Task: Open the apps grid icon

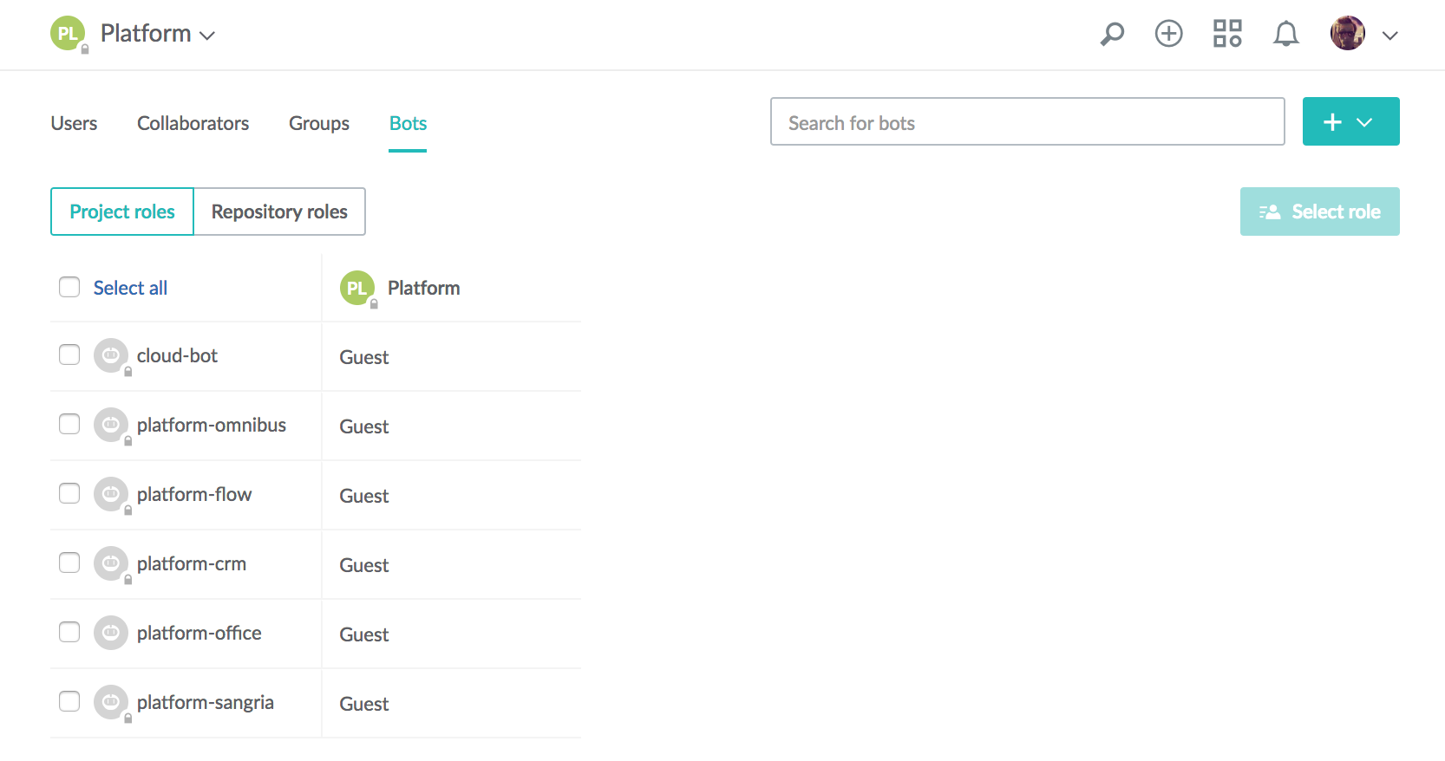Action: [x=1226, y=34]
